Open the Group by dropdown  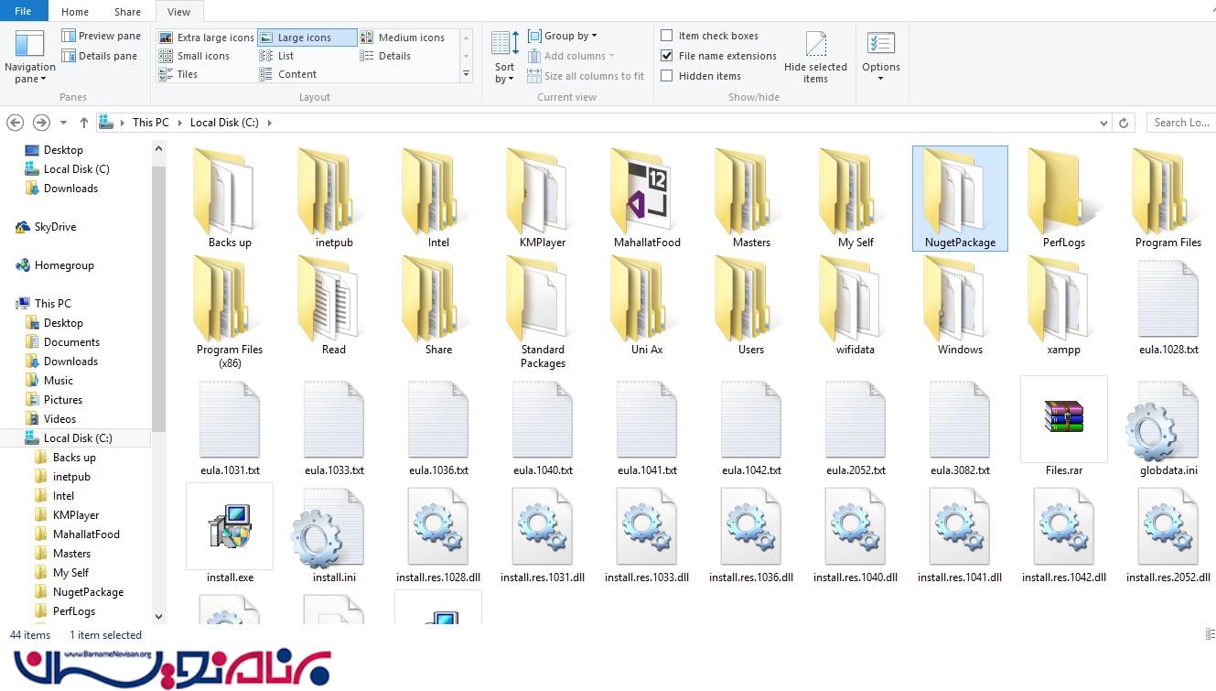[563, 36]
